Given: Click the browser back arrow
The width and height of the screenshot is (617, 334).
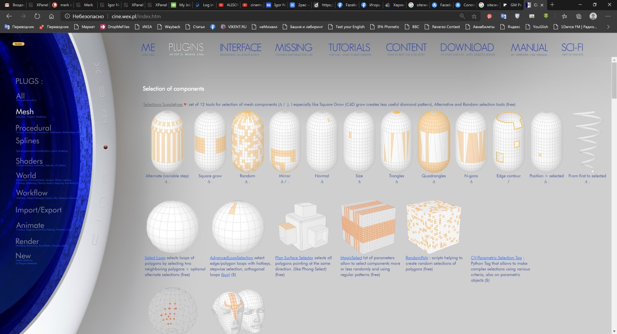Looking at the screenshot, I should pyautogui.click(x=9, y=16).
